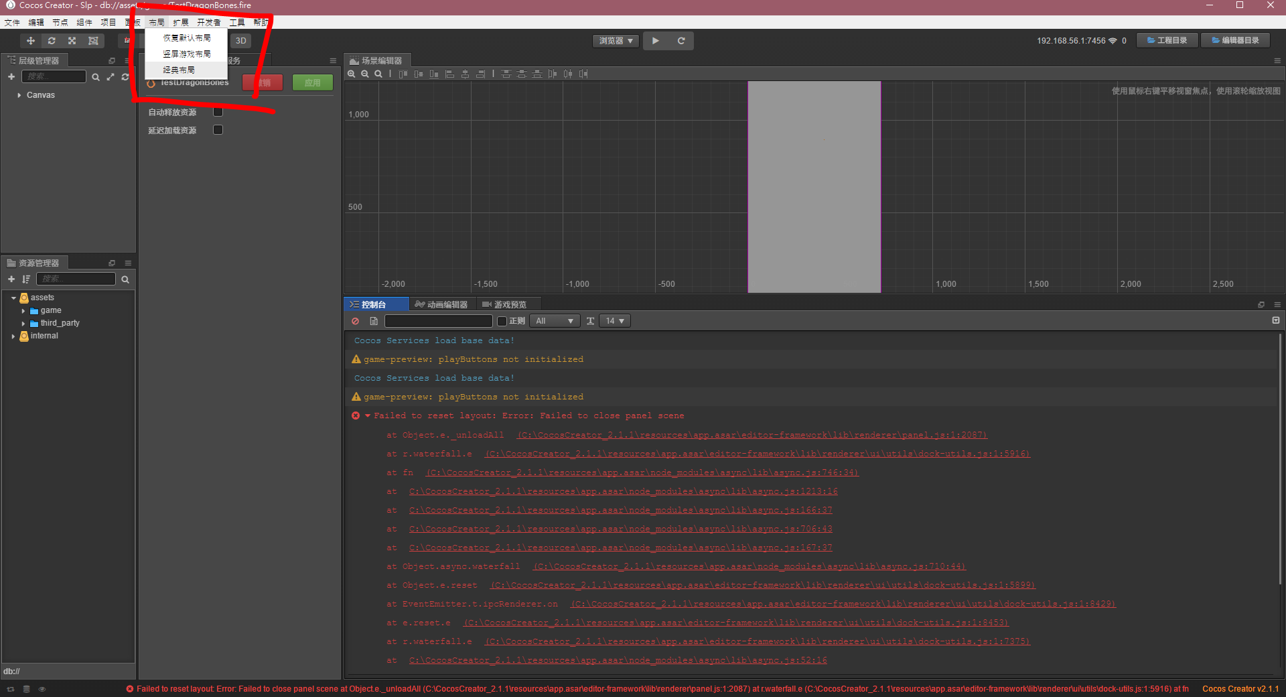
Task: Refresh the preview device
Action: [681, 41]
